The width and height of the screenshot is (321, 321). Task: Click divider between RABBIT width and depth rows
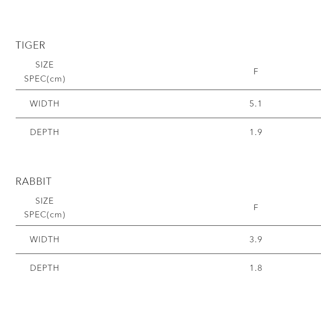point(168,254)
